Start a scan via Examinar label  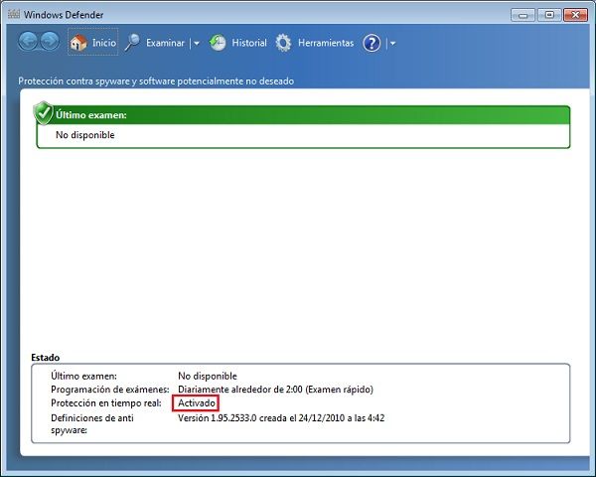pos(165,43)
